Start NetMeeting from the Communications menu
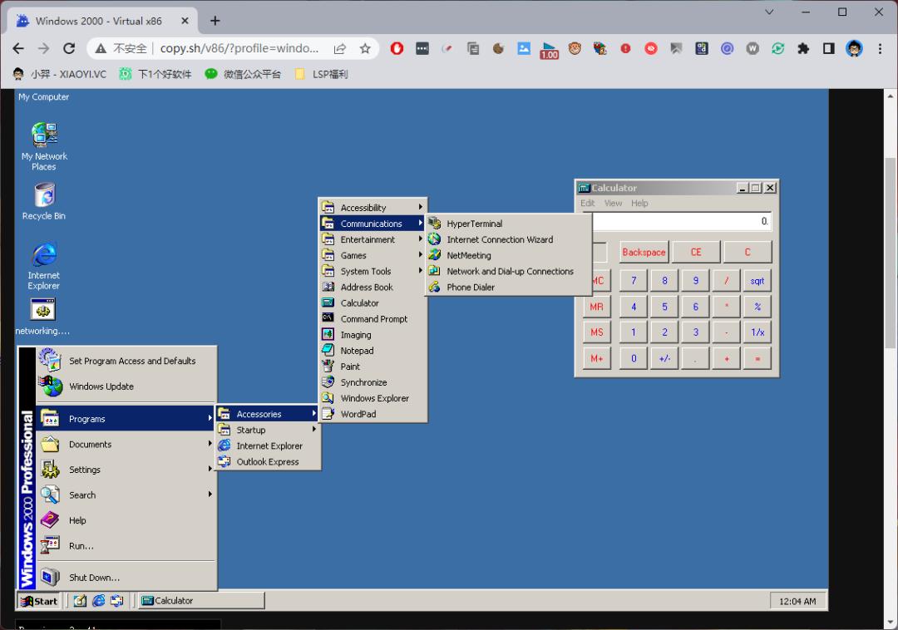The image size is (898, 630). point(470,255)
